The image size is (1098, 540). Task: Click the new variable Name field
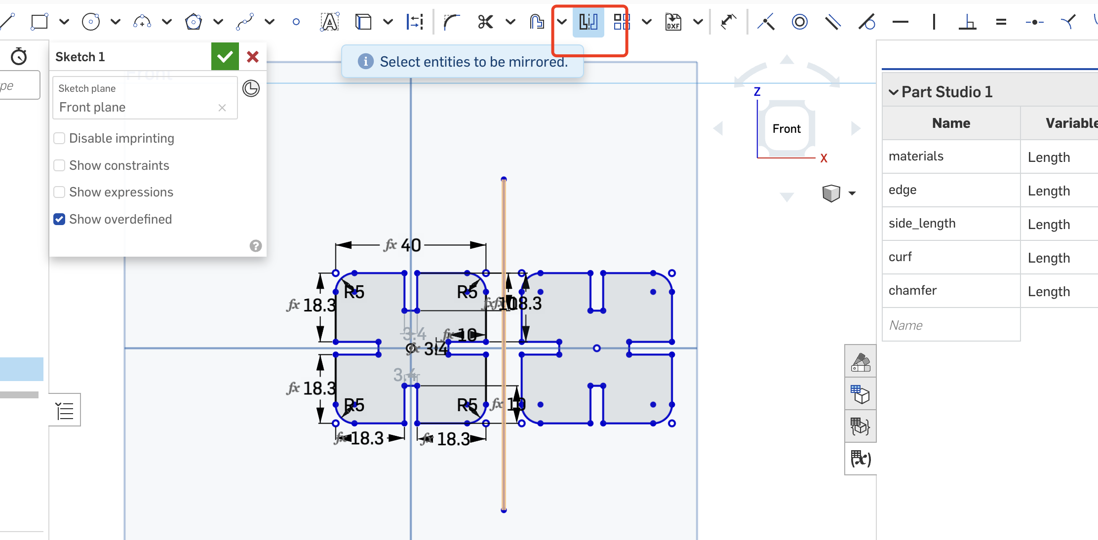(951, 325)
